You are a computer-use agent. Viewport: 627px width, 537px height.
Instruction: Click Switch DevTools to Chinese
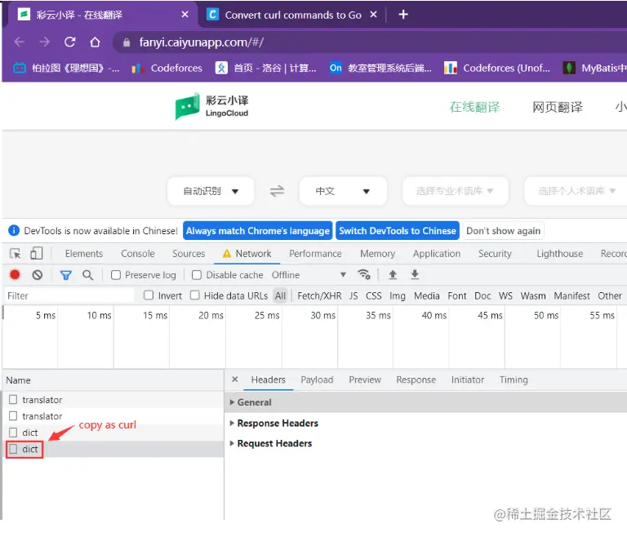(x=398, y=231)
